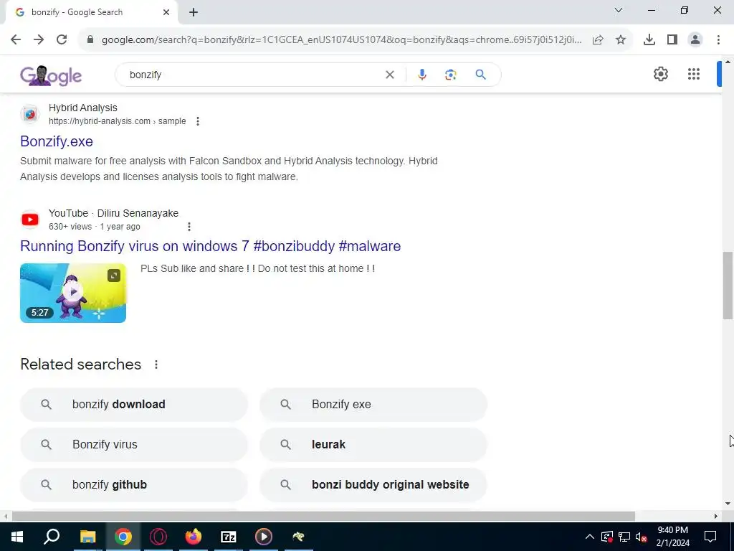
Task: Open the Chrome profile avatar
Action: 695,40
